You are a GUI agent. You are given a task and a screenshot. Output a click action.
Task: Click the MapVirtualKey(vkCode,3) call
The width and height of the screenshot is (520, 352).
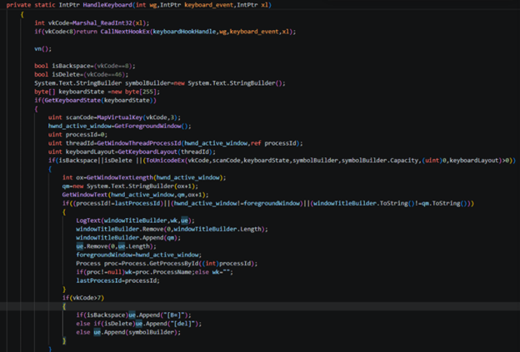137,117
